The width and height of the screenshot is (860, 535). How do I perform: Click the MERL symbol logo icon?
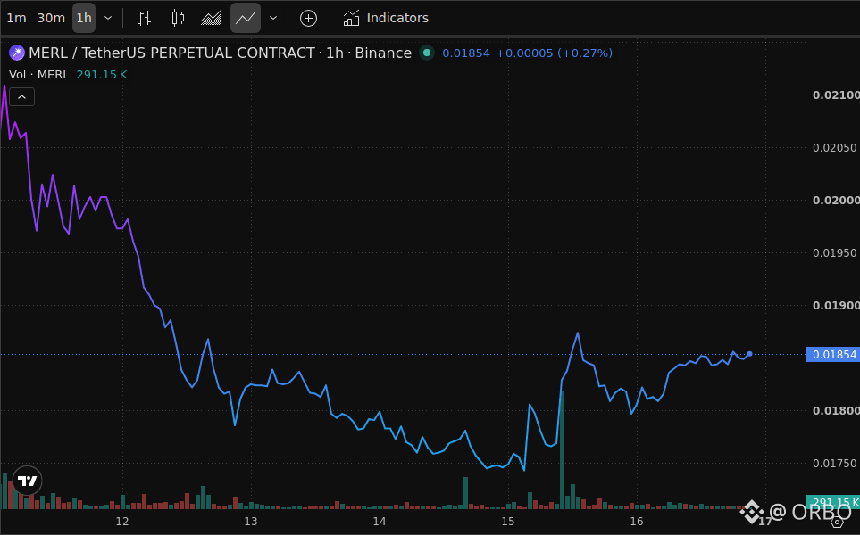click(x=17, y=53)
